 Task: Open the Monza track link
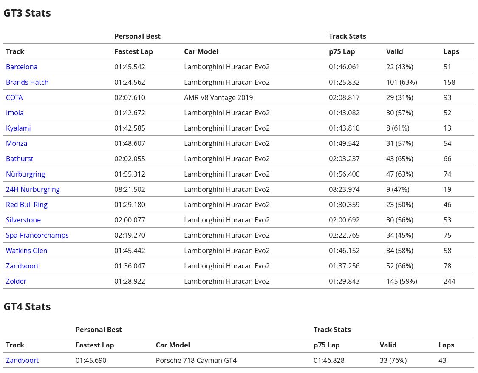click(x=17, y=143)
